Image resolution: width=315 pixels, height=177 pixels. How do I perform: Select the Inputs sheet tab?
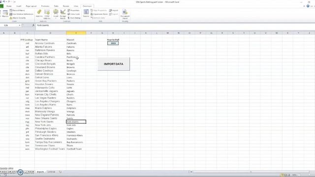point(40,172)
